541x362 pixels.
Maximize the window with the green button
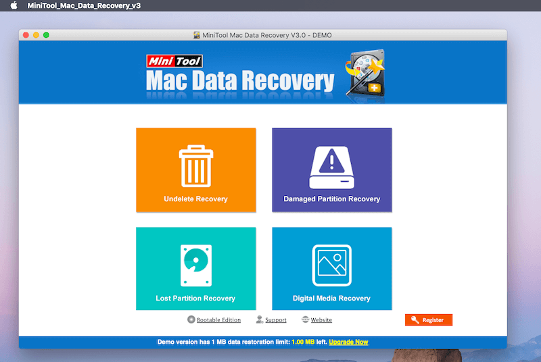(x=46, y=35)
